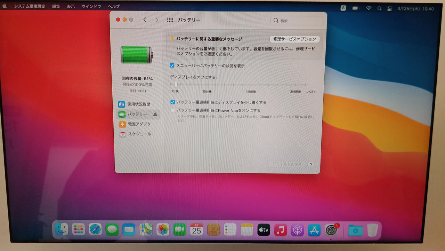The image size is (445, 251).
Task: Open the 表示 menu
Action: point(71,7)
